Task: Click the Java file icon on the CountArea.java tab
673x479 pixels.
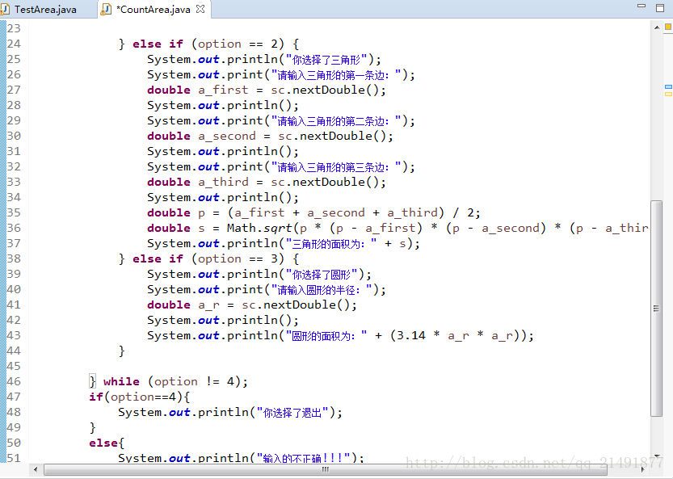Action: tap(106, 10)
